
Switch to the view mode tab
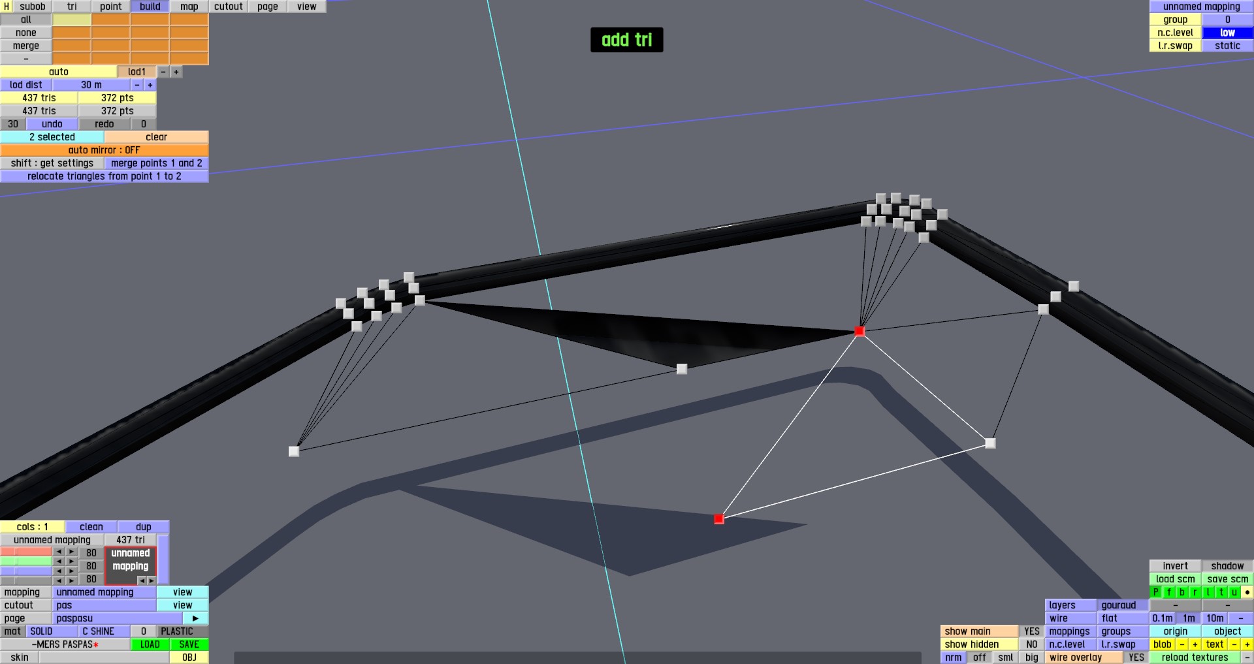(x=307, y=7)
